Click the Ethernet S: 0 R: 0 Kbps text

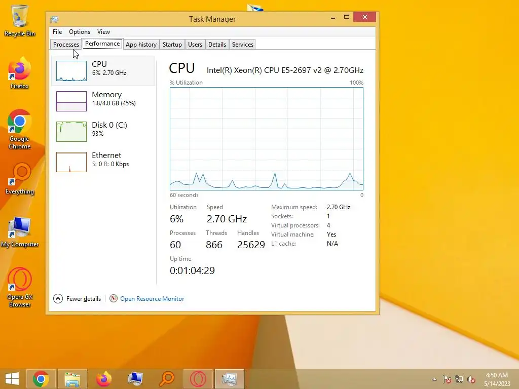point(110,164)
